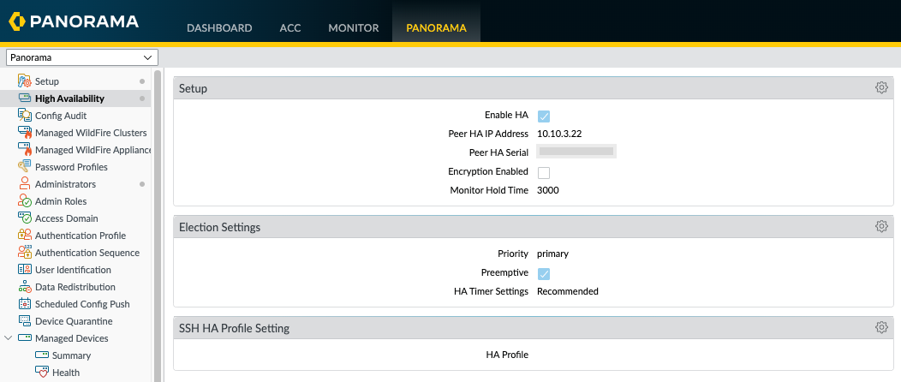Open Setup section gear settings
Screen dimensions: 901x382
[881, 88]
